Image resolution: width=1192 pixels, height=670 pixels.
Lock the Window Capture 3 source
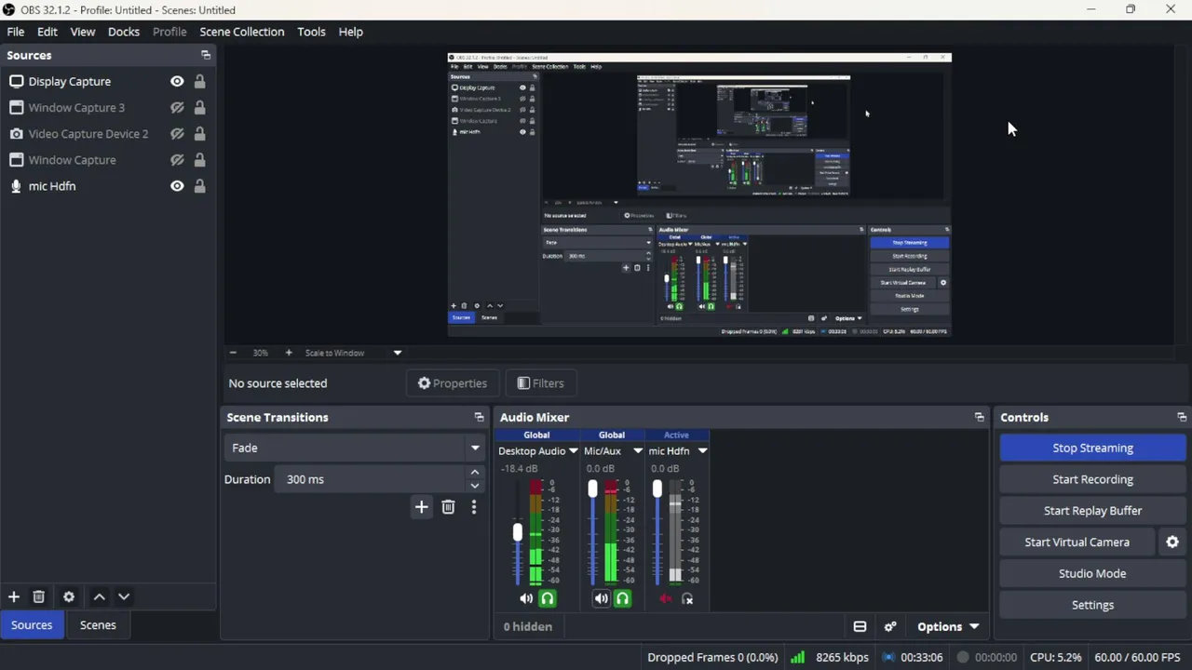pyautogui.click(x=199, y=107)
